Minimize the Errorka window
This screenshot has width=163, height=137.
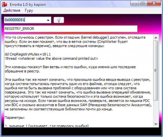[x=135, y=4]
